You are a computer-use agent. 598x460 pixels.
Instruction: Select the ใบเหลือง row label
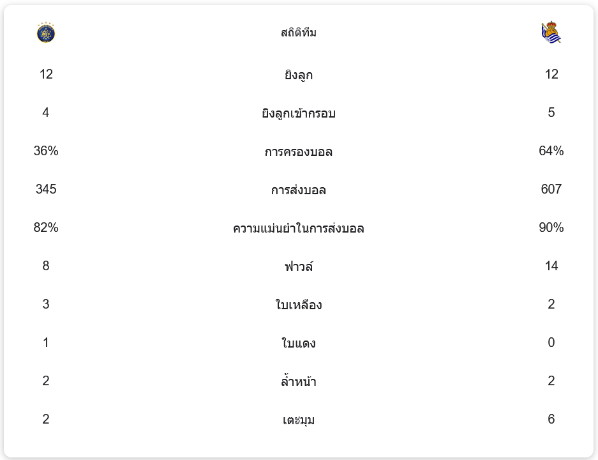pos(299,305)
